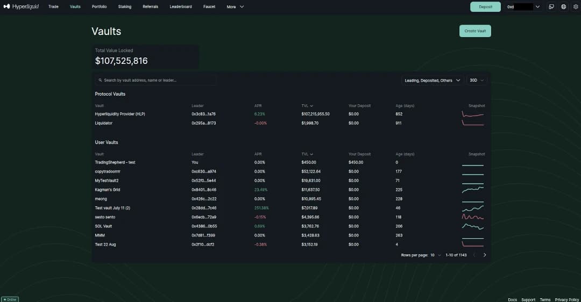The image size is (581, 302).
Task: Click the Protocol Vaults Your Deposit header
Action: click(359, 106)
